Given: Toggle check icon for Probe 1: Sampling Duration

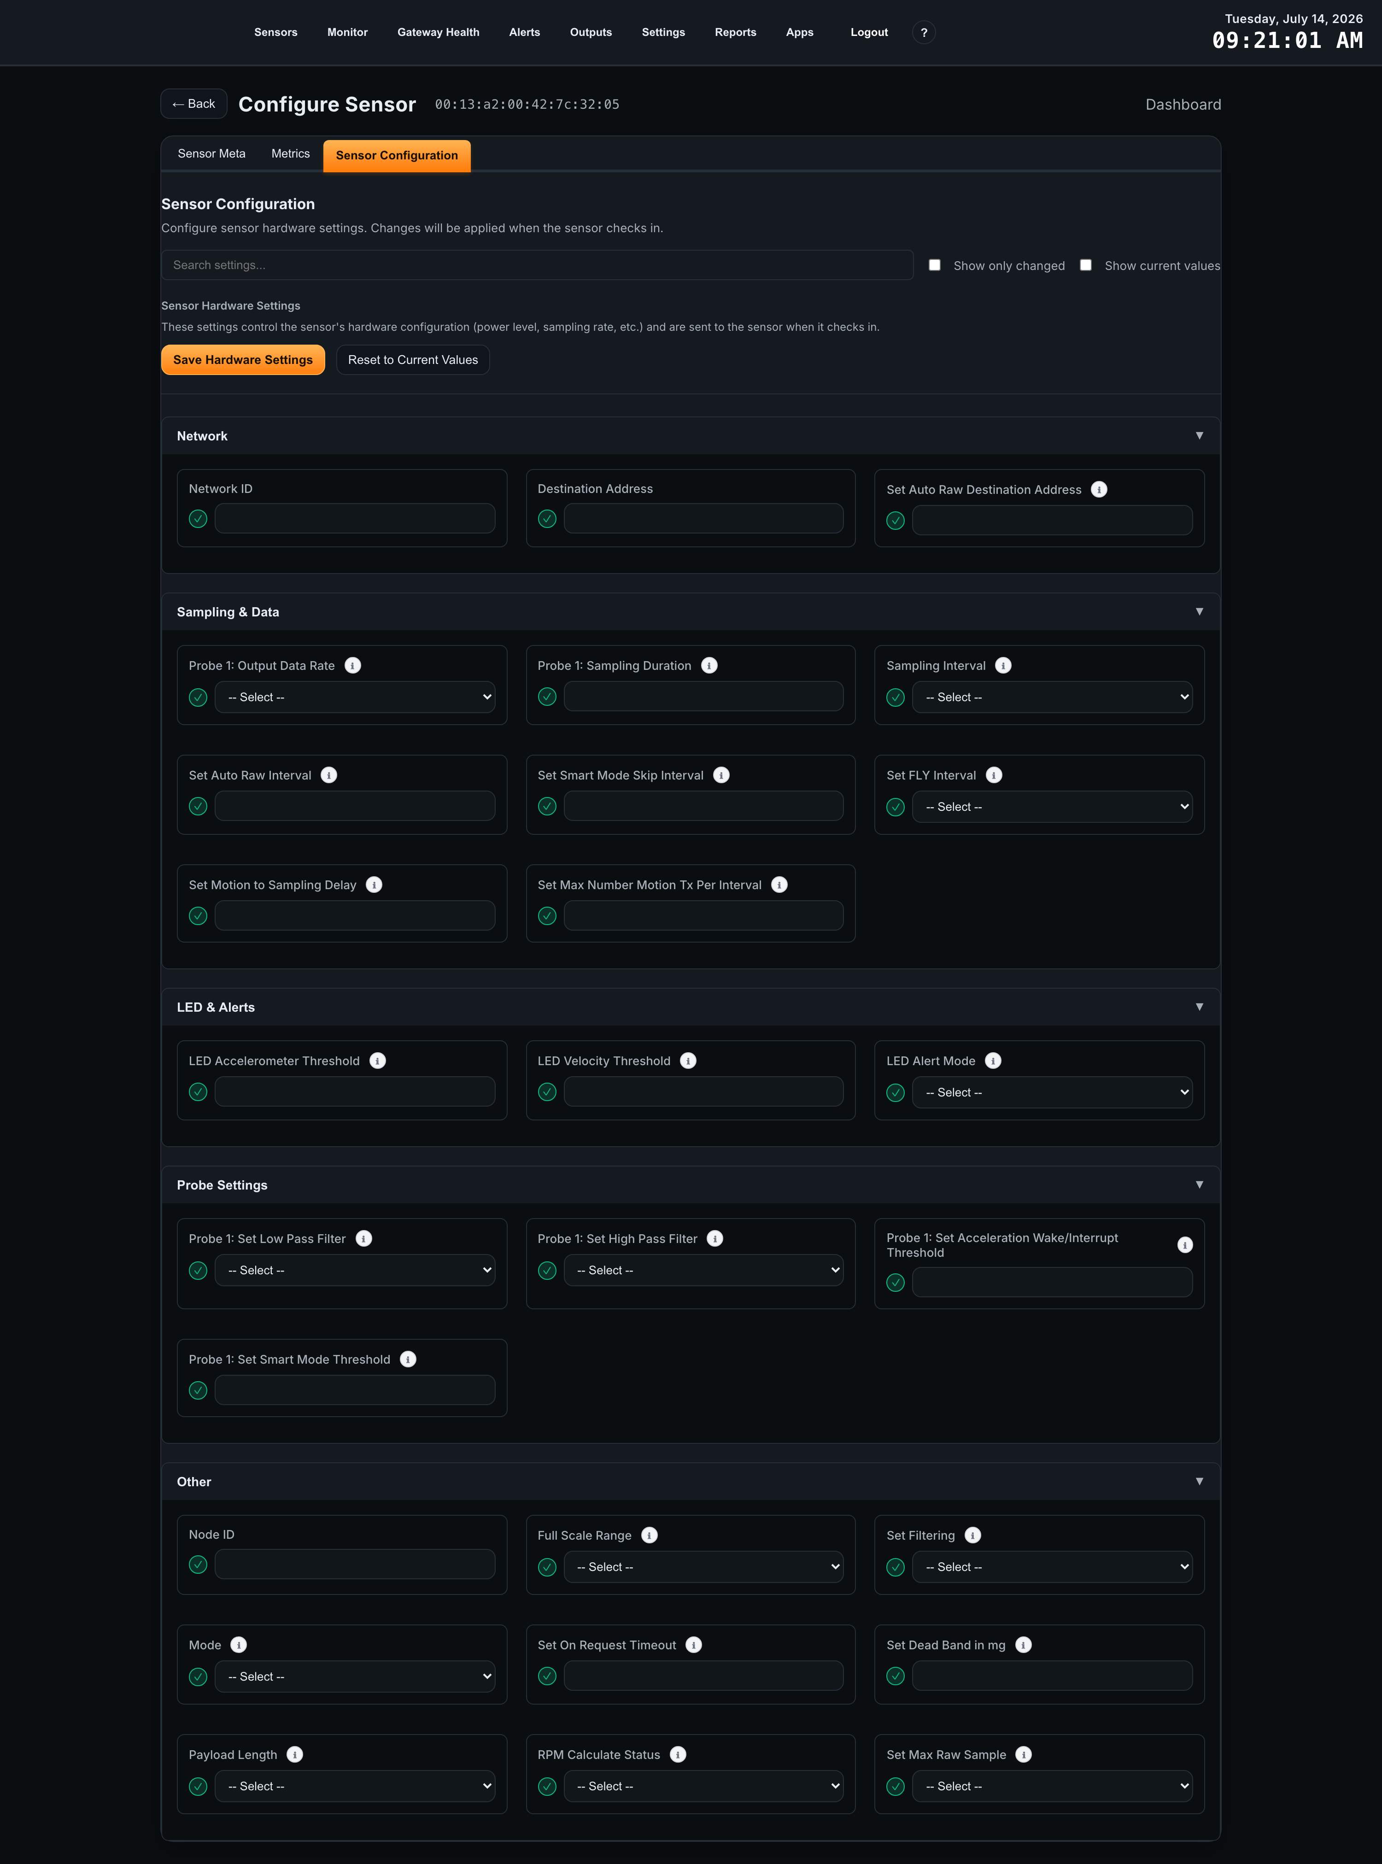Looking at the screenshot, I should [547, 696].
